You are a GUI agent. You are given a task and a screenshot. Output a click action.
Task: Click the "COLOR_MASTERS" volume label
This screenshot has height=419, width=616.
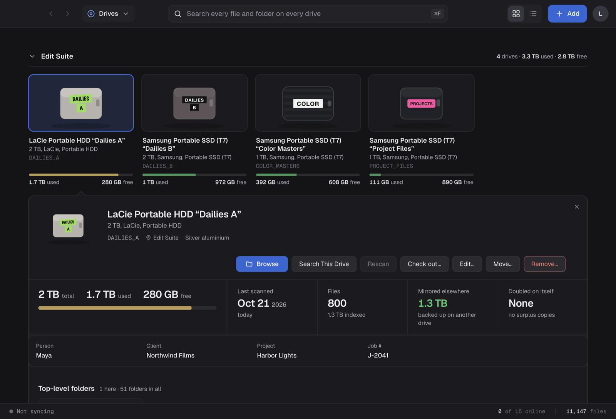click(278, 166)
